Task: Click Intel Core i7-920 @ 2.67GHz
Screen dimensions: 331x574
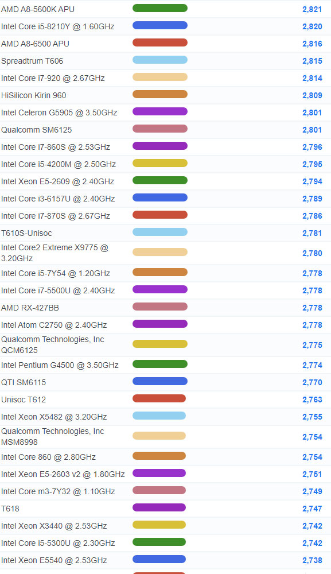Action: (53, 78)
